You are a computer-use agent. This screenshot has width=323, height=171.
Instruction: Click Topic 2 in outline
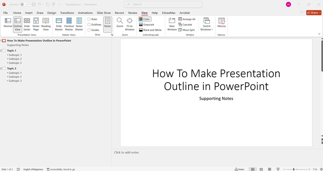pyautogui.click(x=12, y=68)
